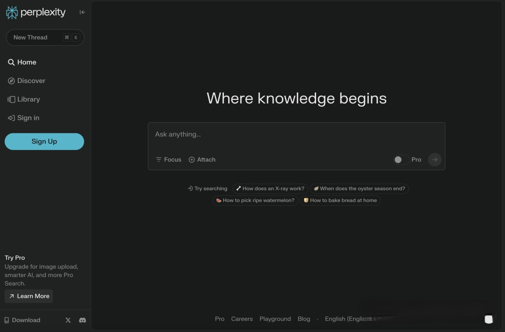Open the Playground footer link
505x332 pixels.
(275, 319)
